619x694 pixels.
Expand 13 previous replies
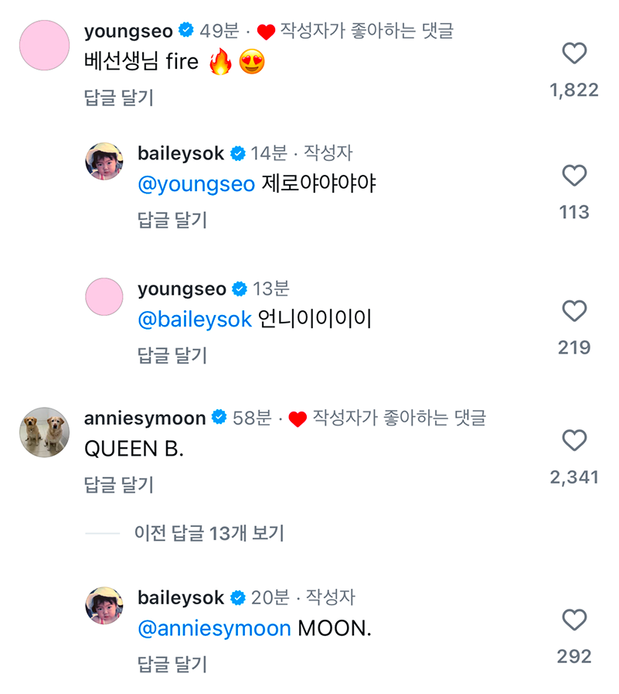tap(209, 533)
